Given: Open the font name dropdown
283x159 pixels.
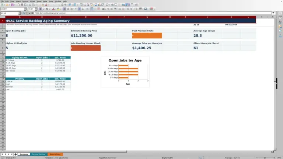Looking at the screenshot, I should [25, 9].
